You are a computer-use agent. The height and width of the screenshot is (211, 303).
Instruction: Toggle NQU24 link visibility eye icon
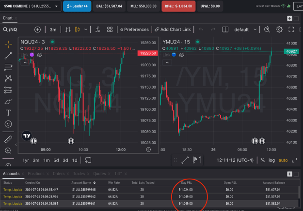[x=40, y=55]
